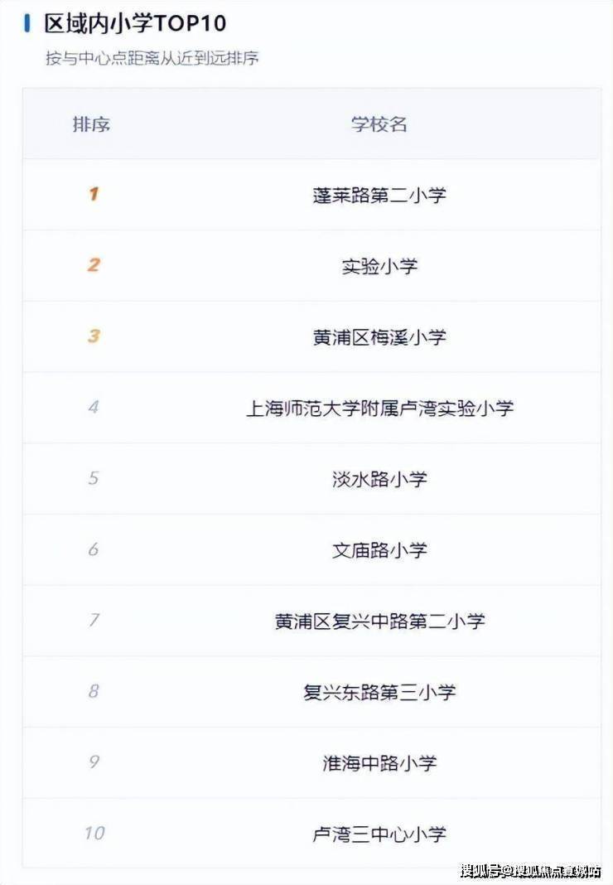The width and height of the screenshot is (613, 885).
Task: Open 实验小学 entry
Action: point(379,266)
